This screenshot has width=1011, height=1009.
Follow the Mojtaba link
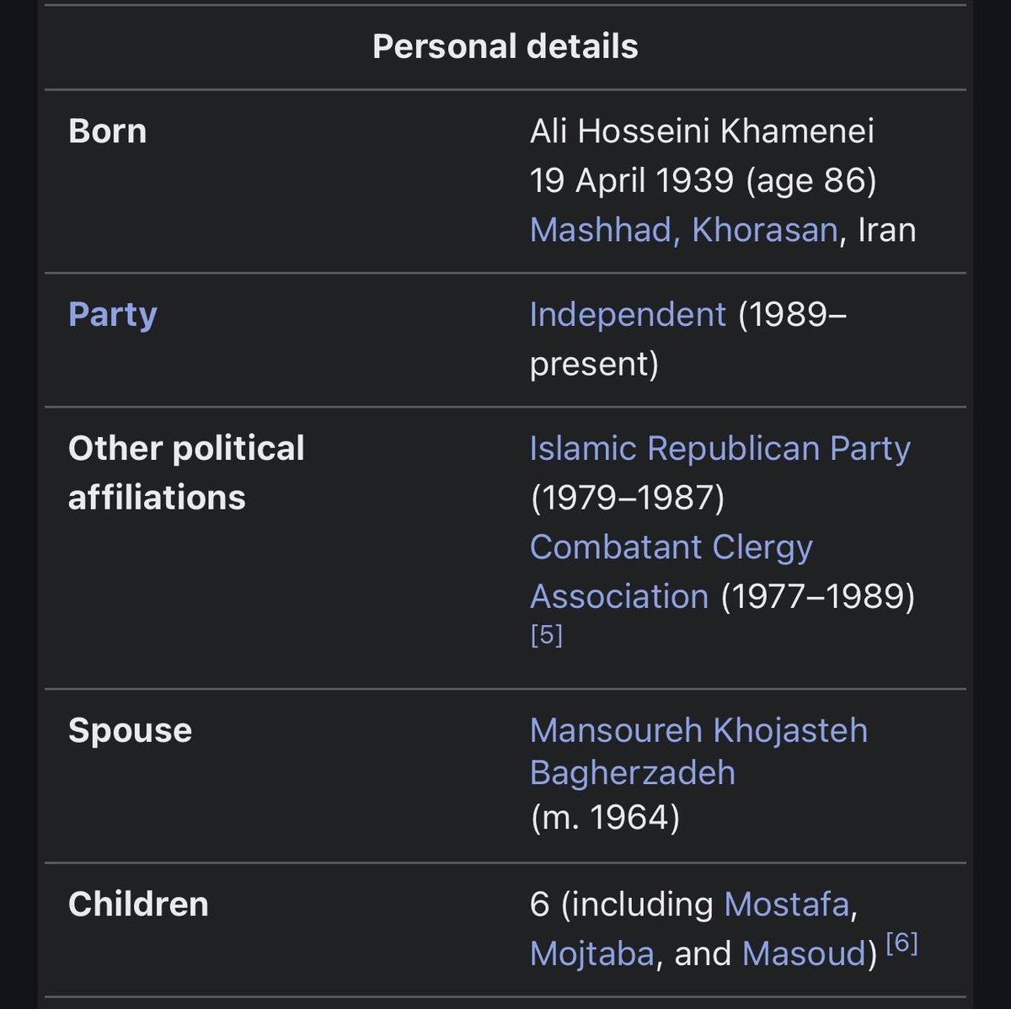(591, 953)
